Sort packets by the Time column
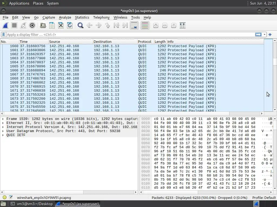The image size is (277, 207). [34, 42]
